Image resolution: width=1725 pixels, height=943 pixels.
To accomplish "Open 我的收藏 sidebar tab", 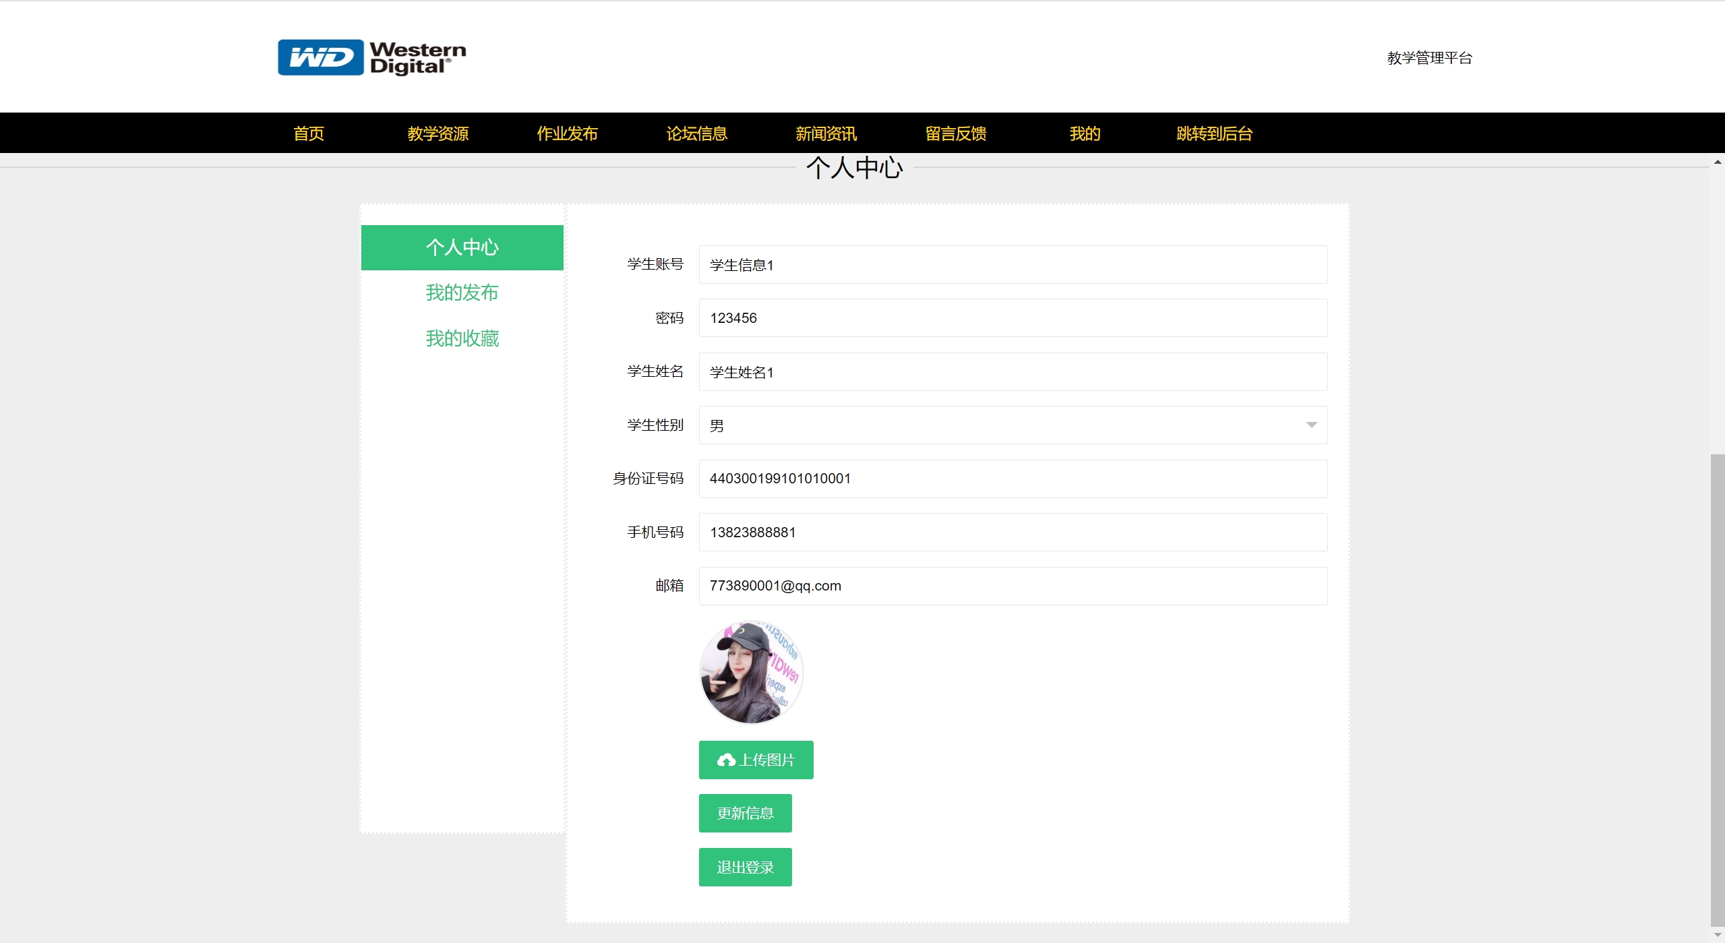I will click(462, 338).
